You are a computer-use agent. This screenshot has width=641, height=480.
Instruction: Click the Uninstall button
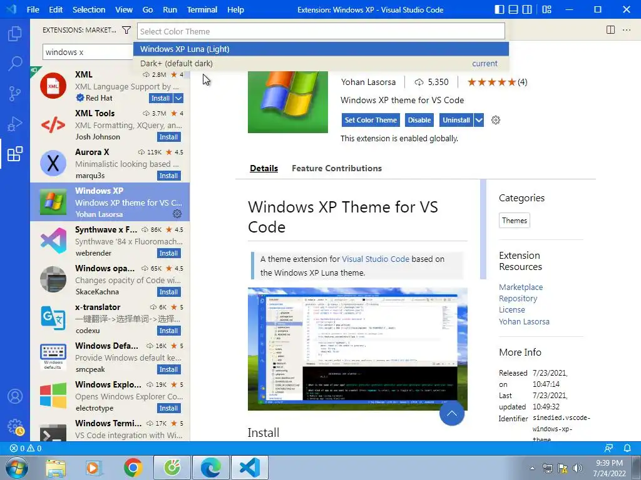pos(456,120)
